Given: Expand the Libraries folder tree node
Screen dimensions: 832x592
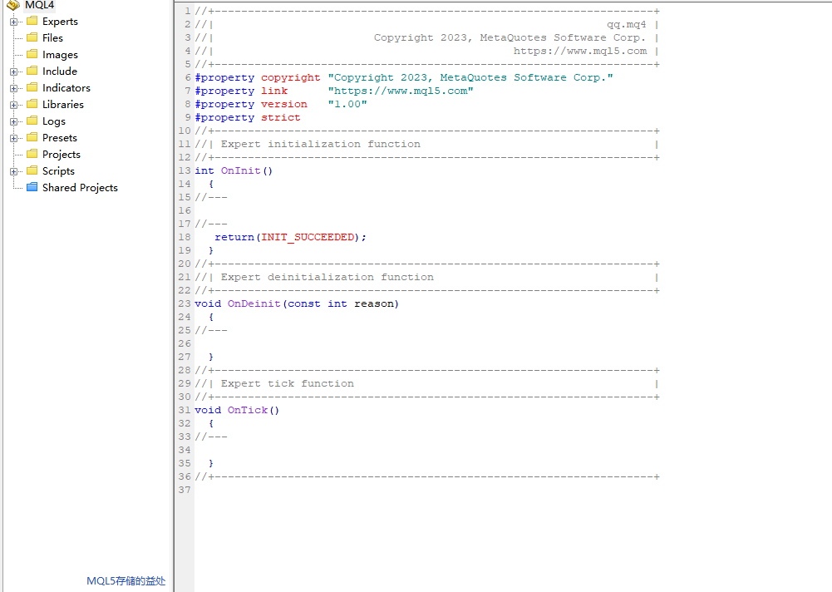Looking at the screenshot, I should (x=14, y=105).
